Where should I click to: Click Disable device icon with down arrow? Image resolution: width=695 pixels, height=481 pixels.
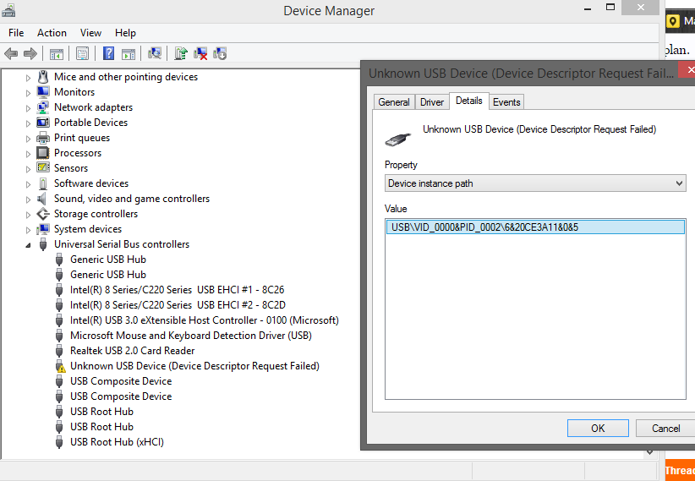point(220,53)
